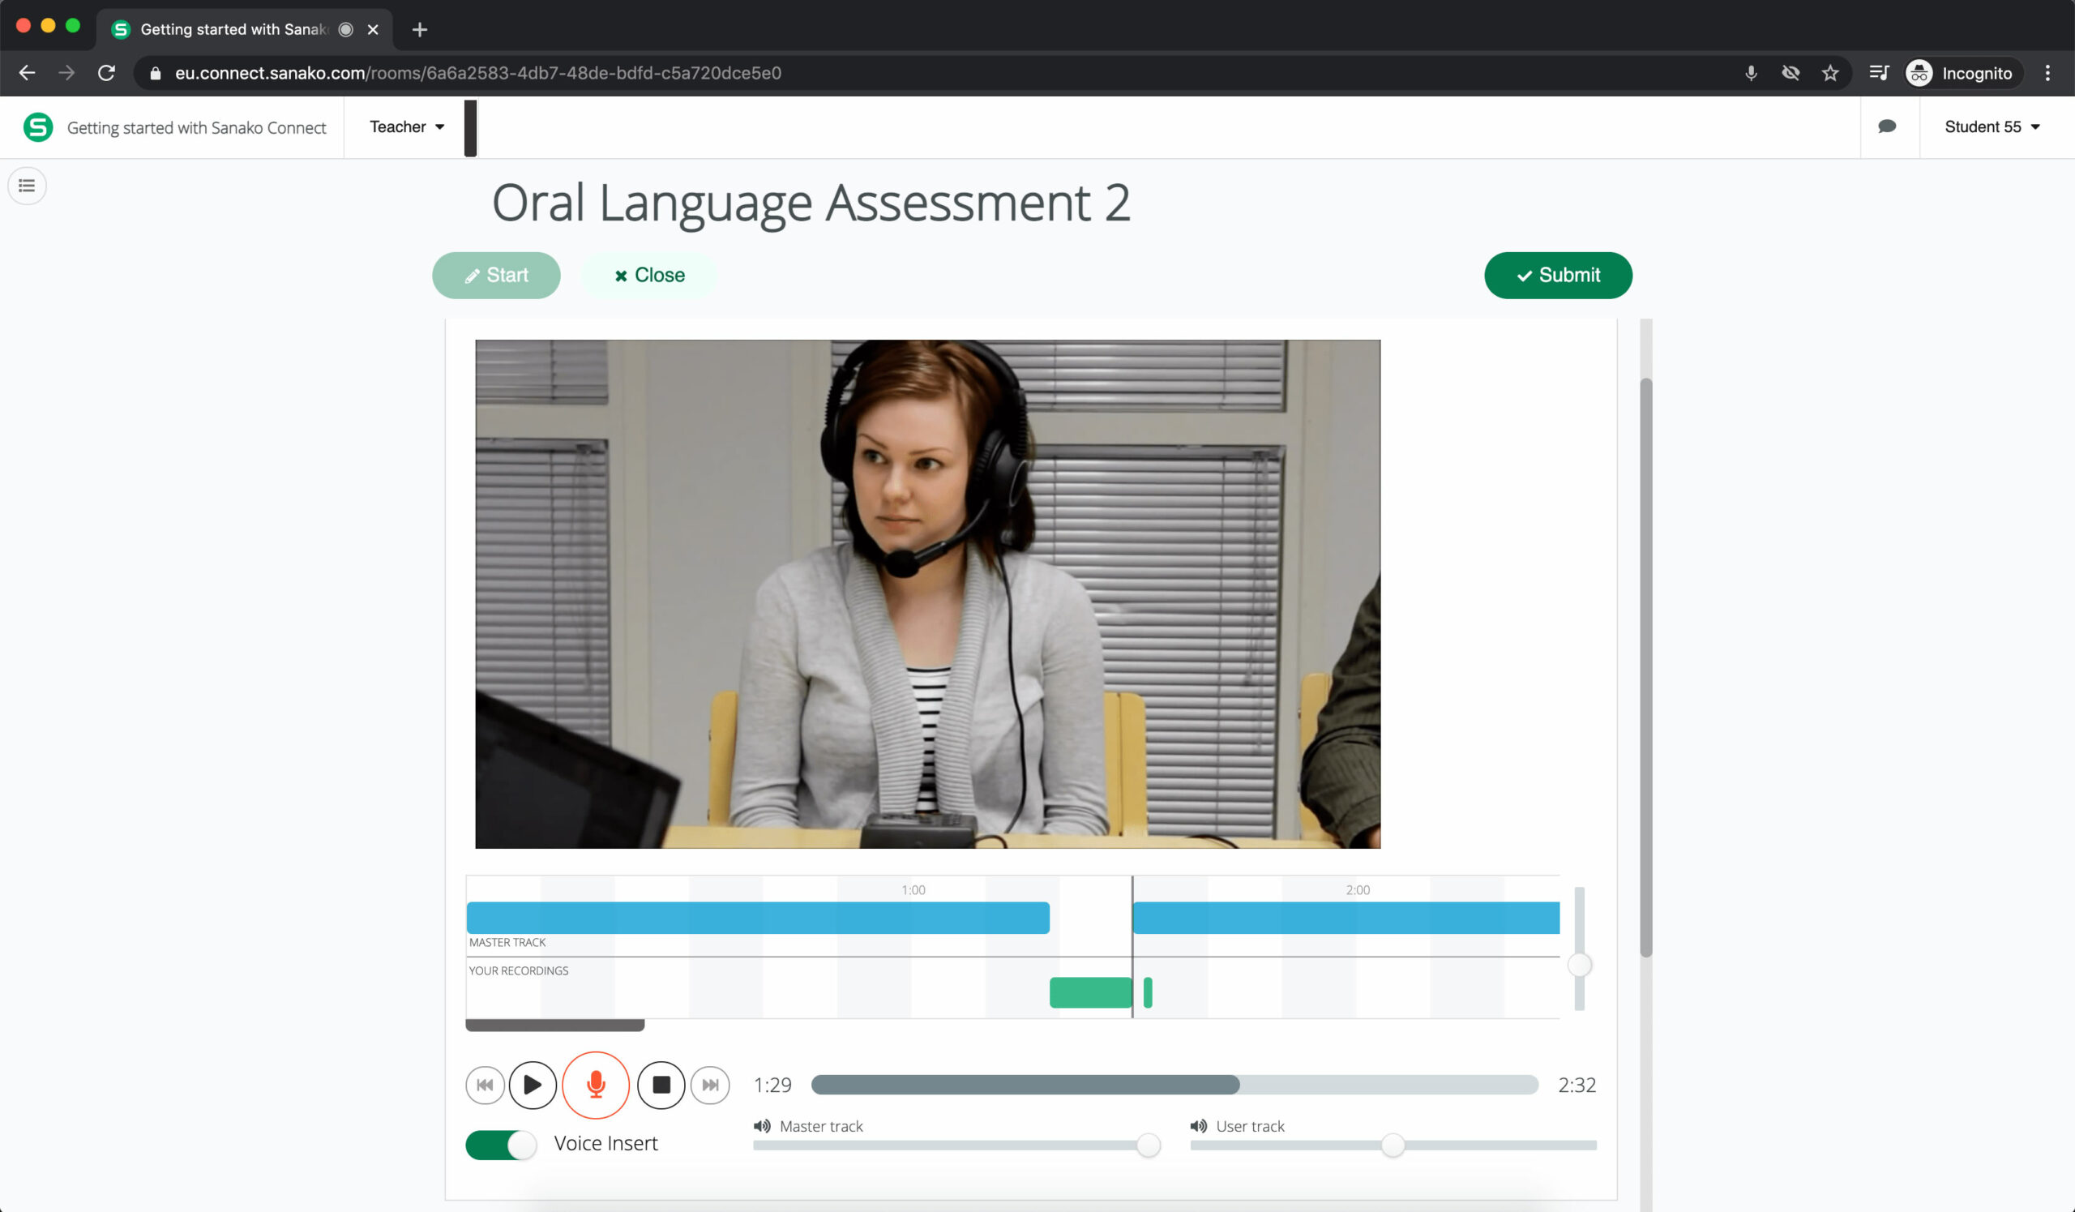2075x1212 pixels.
Task: Open the media control playlist icon
Action: click(x=1879, y=72)
